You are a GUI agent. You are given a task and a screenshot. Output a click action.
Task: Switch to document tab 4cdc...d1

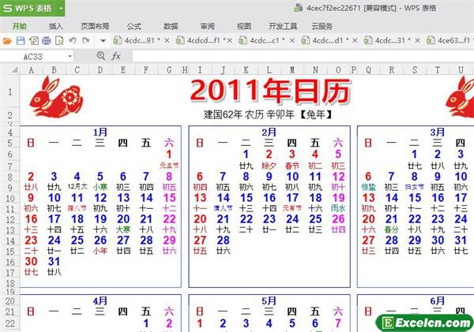click(330, 40)
